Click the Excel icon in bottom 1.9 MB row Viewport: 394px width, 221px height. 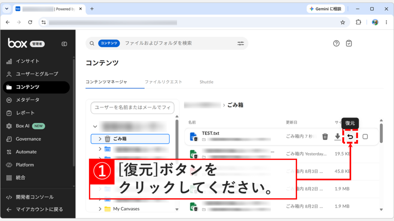point(193,206)
